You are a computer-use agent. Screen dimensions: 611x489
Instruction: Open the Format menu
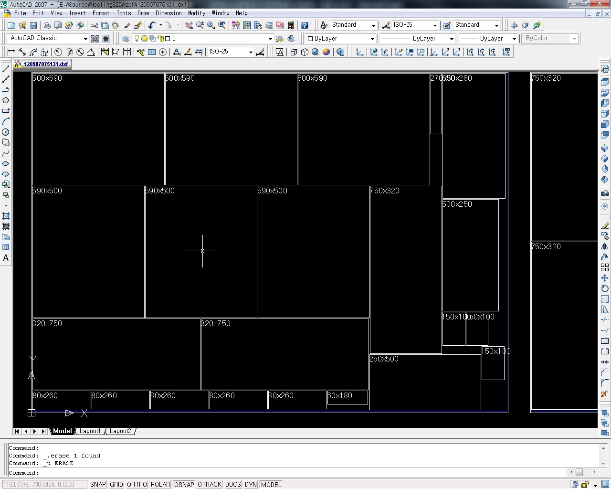[101, 13]
